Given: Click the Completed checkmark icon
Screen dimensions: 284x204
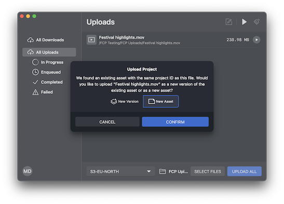Looking at the screenshot, I should click(x=35, y=82).
